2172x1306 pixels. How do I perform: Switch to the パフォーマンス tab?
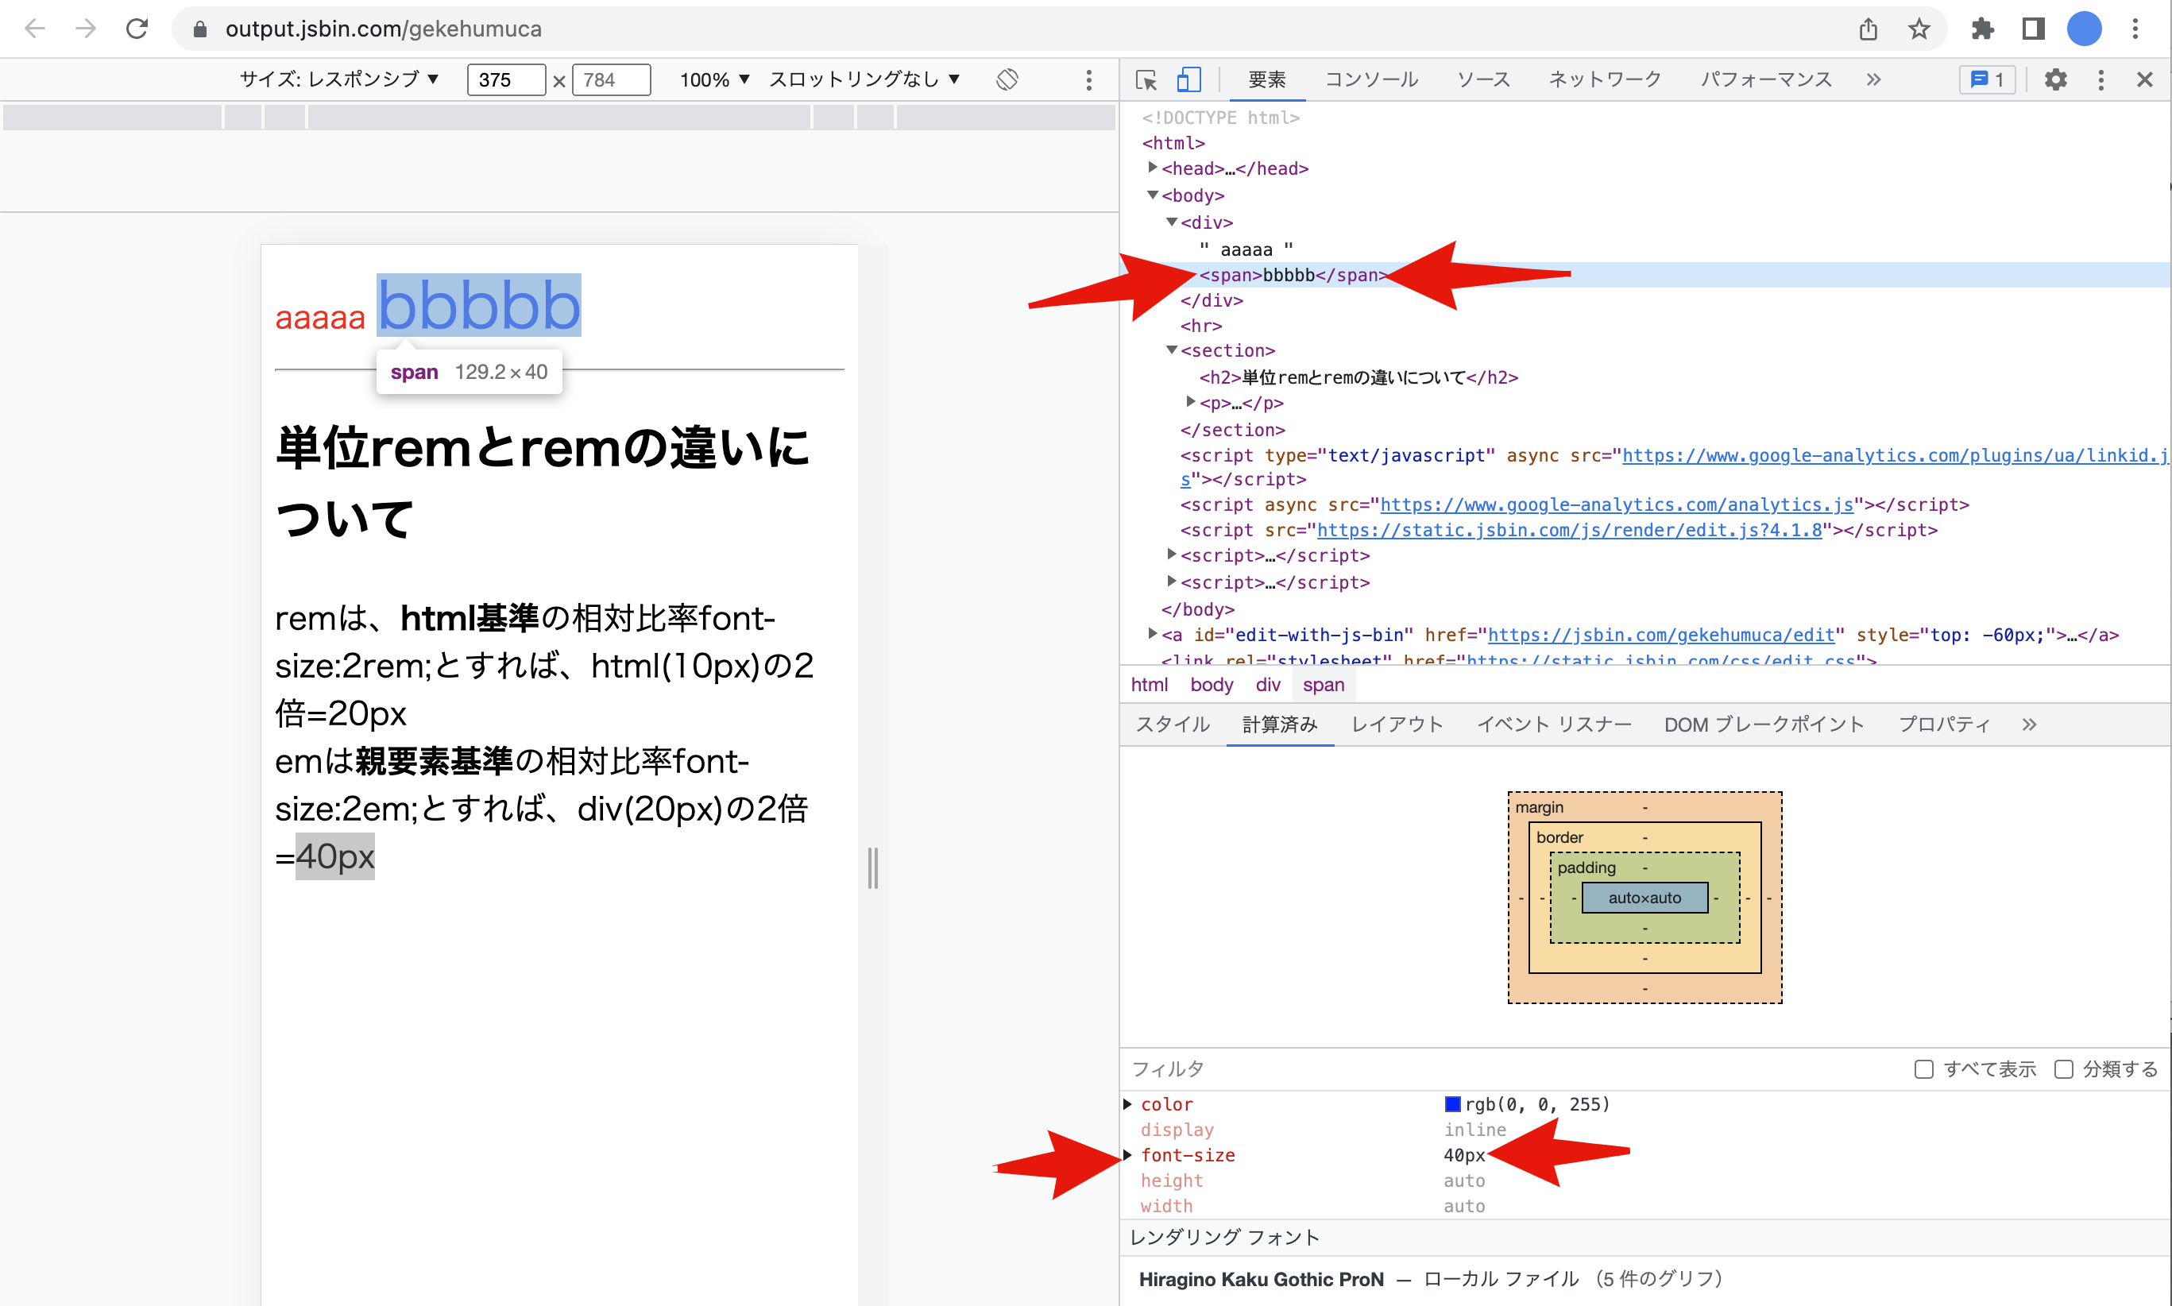point(1766,80)
